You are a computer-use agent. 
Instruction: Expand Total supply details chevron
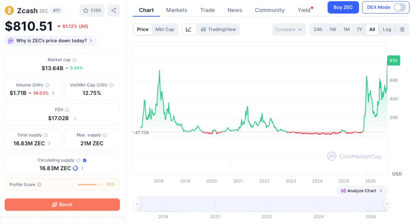click(50, 143)
